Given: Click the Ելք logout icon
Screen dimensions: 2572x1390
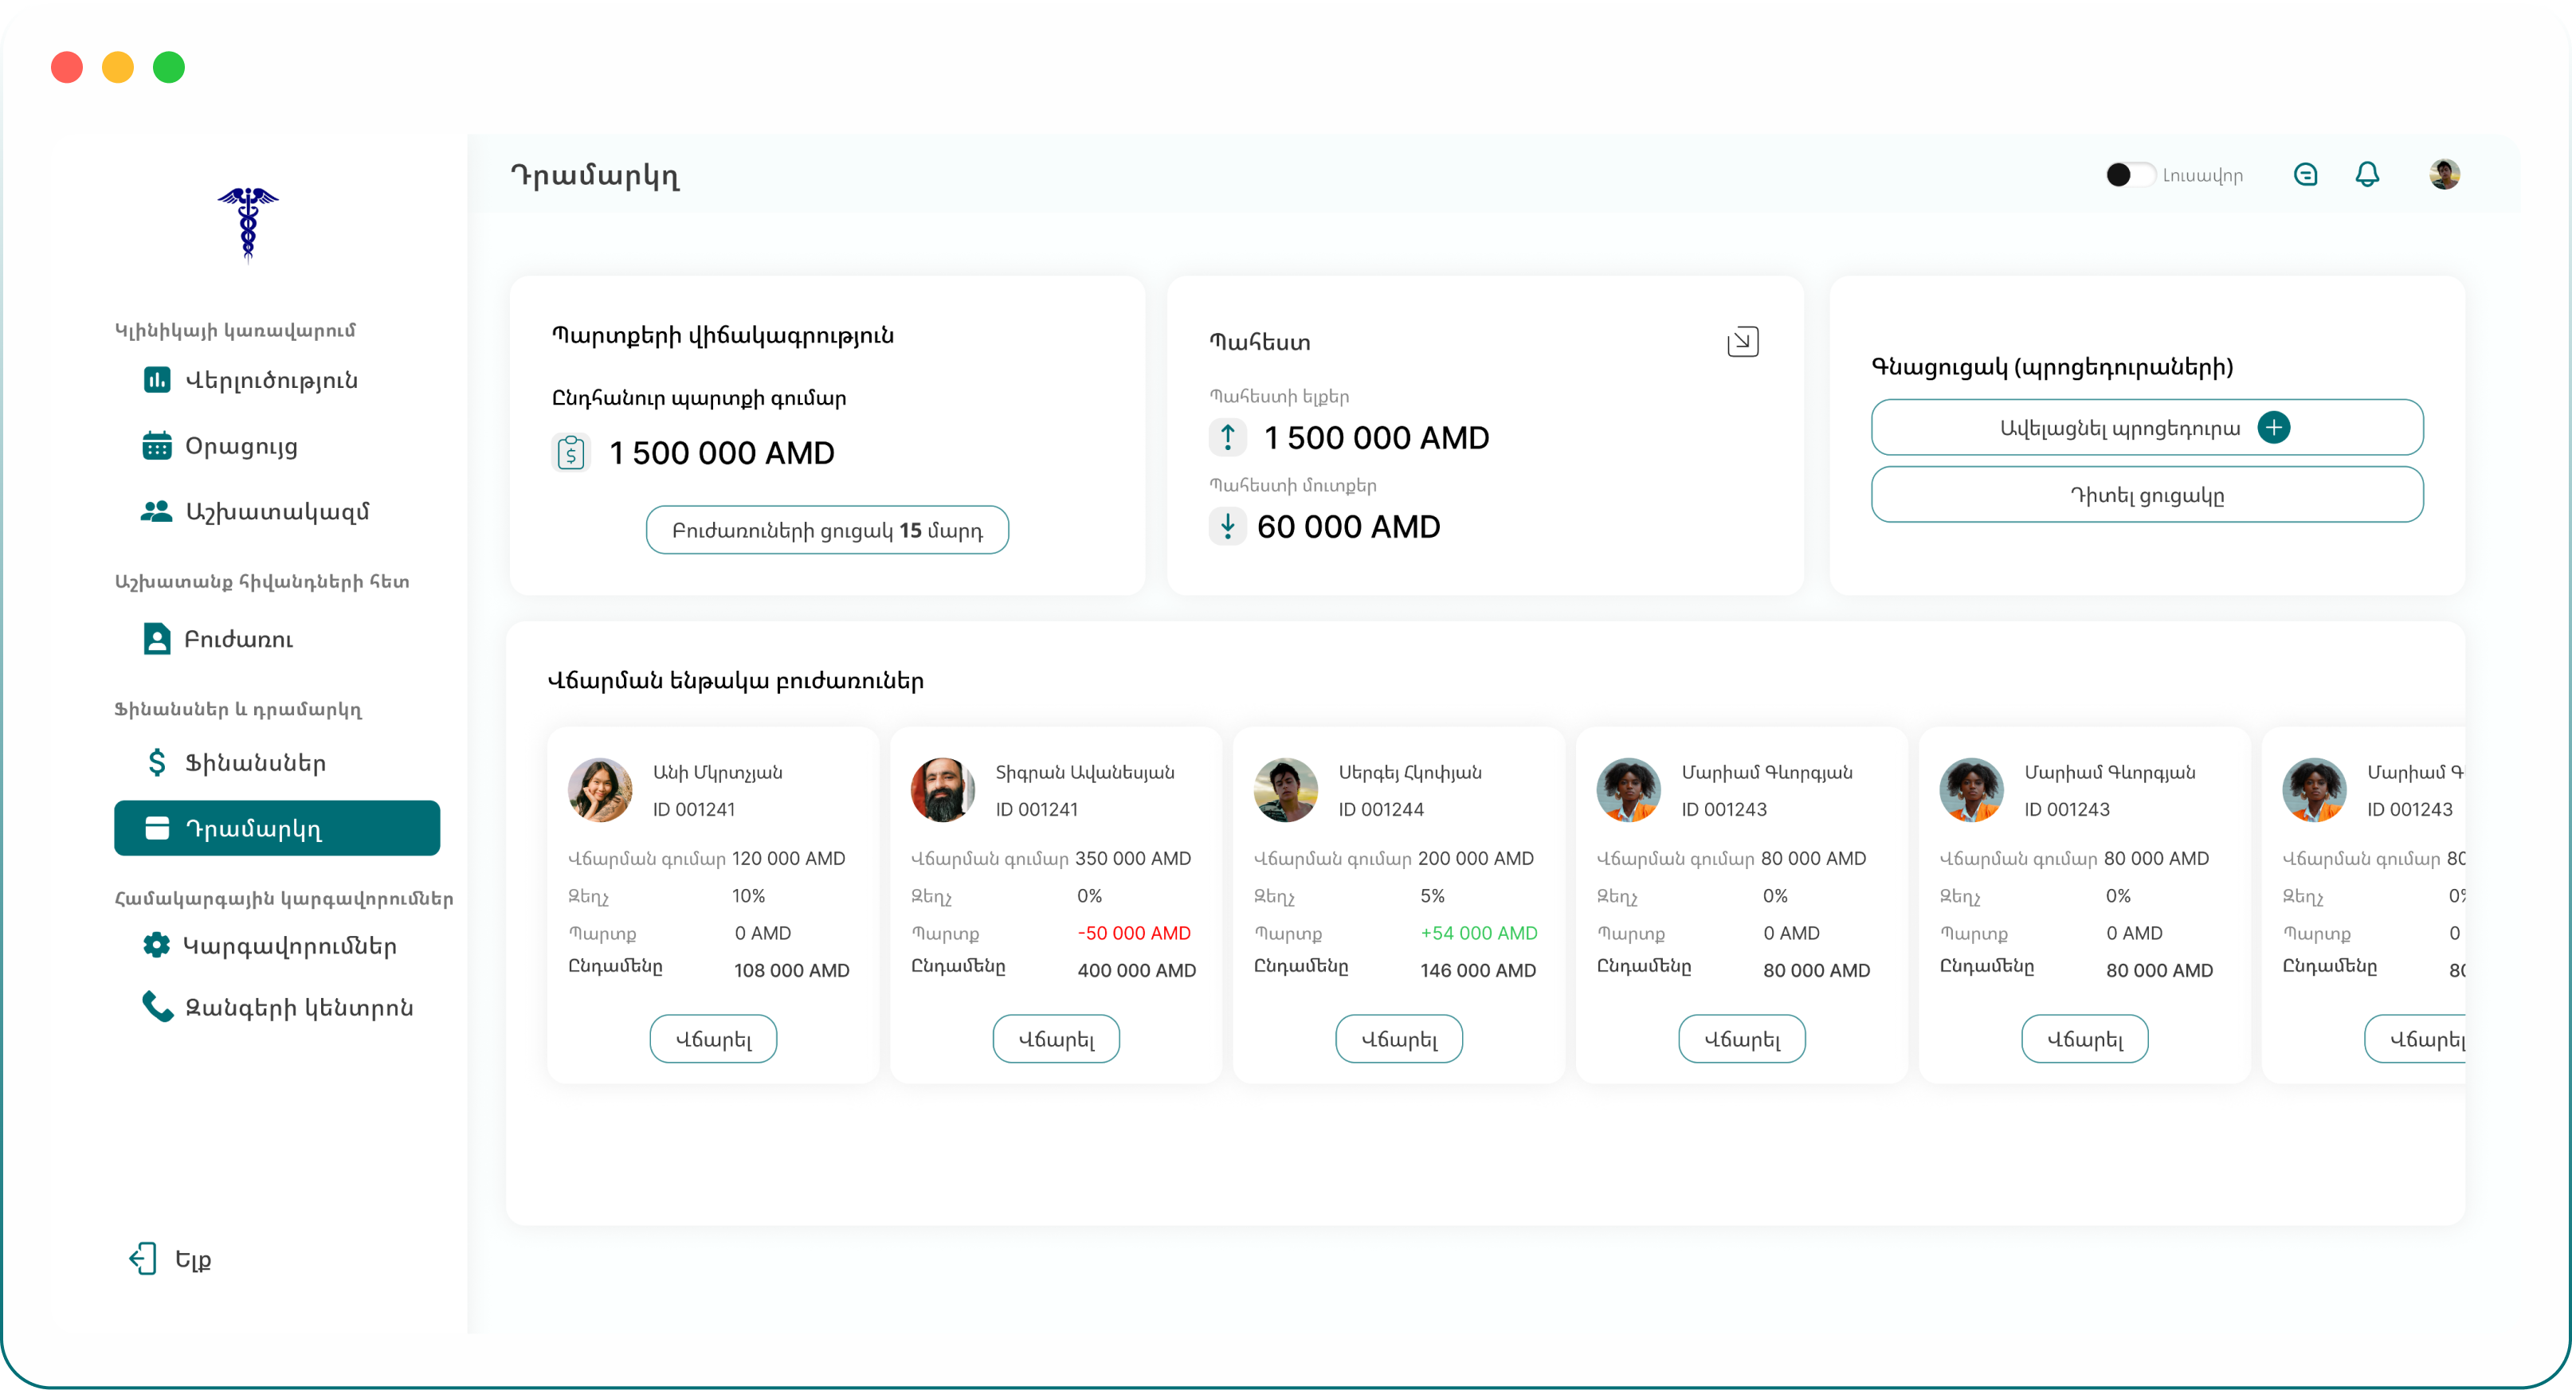Looking at the screenshot, I should [x=143, y=1259].
